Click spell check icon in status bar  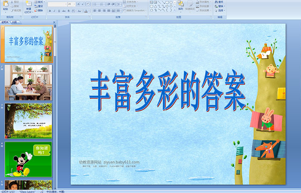click(42, 192)
